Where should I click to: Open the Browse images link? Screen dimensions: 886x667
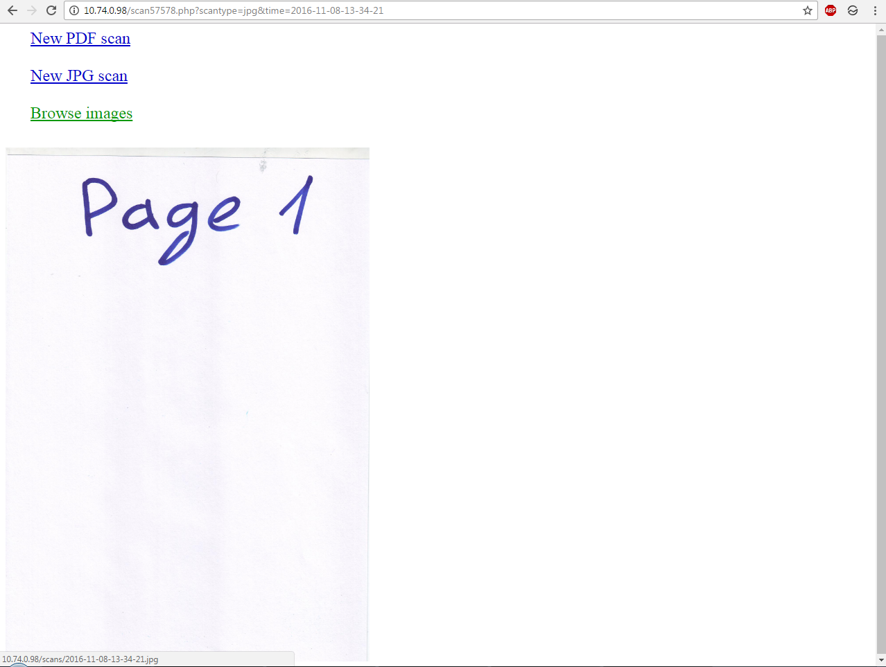[81, 114]
